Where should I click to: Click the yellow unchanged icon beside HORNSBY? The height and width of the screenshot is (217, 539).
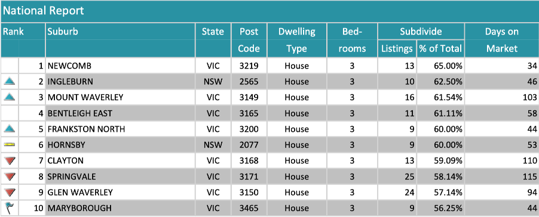(x=10, y=145)
